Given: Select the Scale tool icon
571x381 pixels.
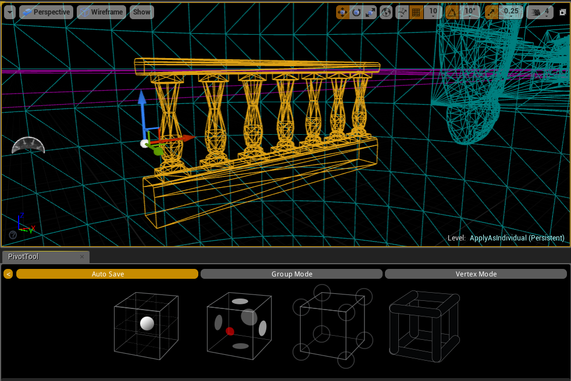Looking at the screenshot, I should click(370, 12).
